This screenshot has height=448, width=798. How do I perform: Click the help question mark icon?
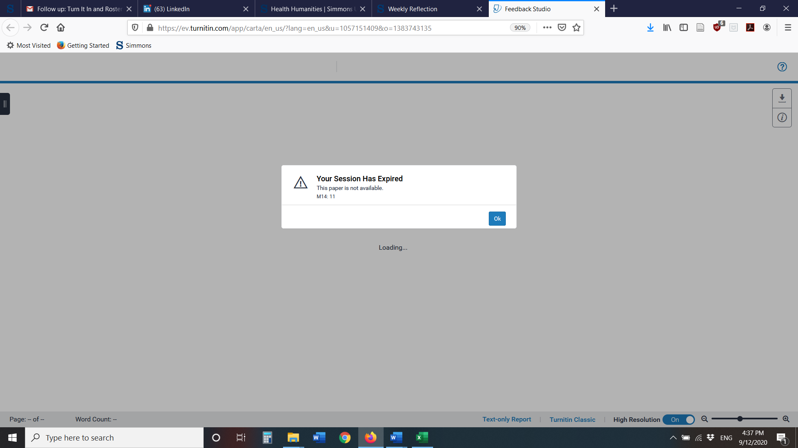click(x=782, y=66)
